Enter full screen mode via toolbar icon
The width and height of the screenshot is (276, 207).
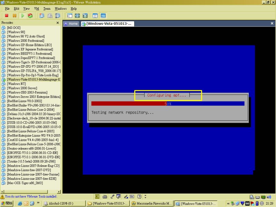point(77,16)
